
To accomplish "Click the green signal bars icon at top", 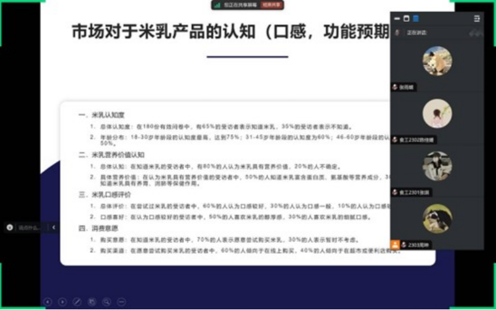I will coord(218,5).
